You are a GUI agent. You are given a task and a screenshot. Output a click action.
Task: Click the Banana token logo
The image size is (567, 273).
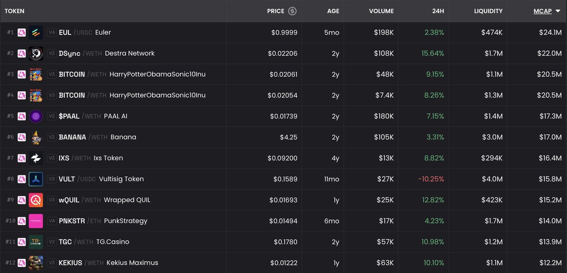[36, 137]
